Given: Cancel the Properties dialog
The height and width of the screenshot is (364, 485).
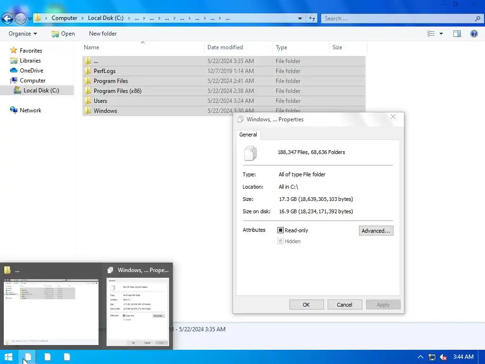Looking at the screenshot, I should pos(344,305).
